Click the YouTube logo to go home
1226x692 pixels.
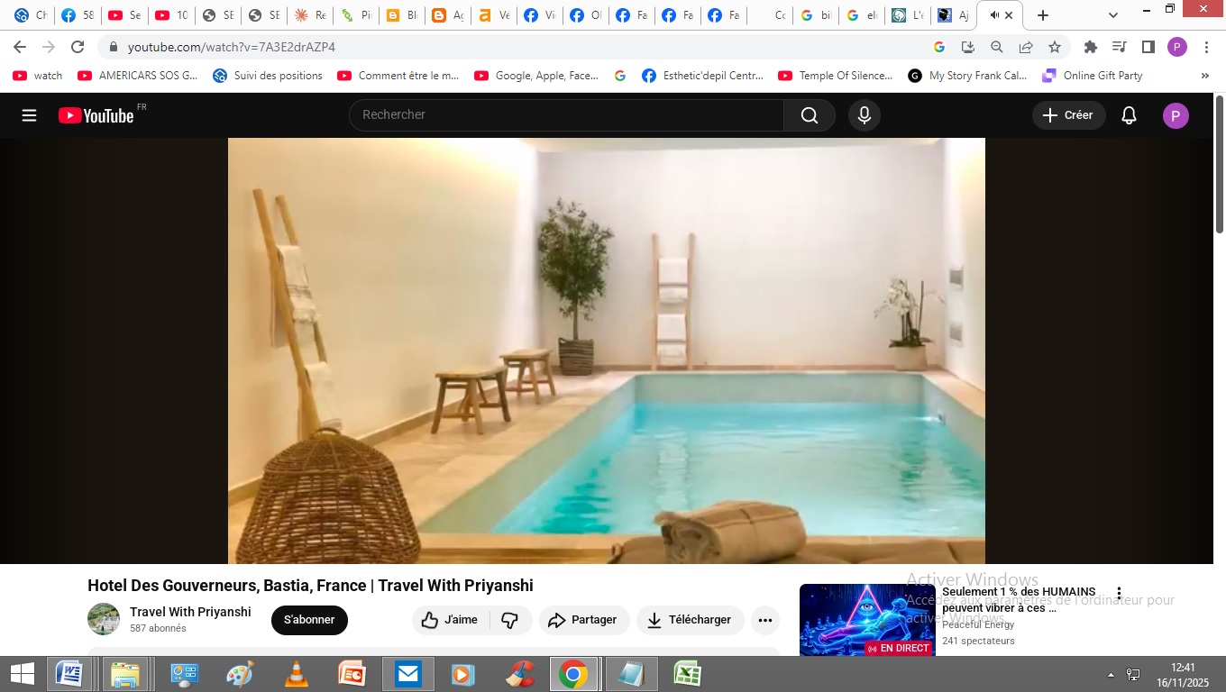pos(97,115)
